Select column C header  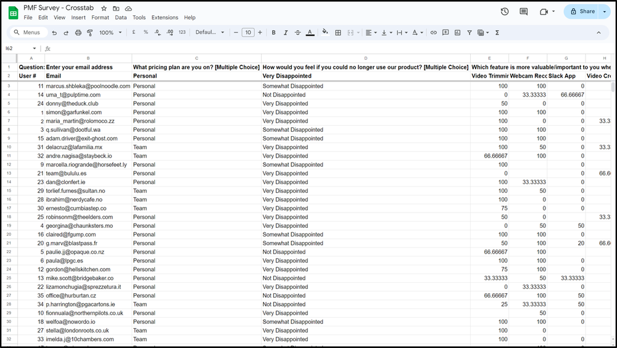[197, 58]
